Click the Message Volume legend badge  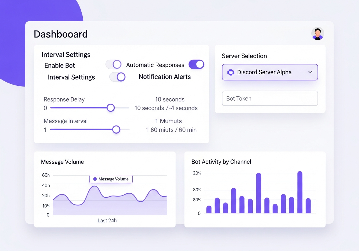[111, 179]
